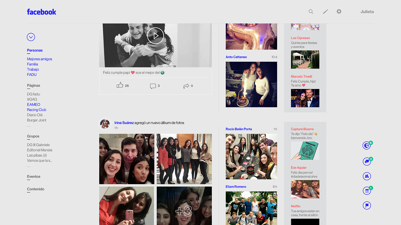Open globe notifications icon with badge 6
The image size is (401, 225).
[x=367, y=145]
